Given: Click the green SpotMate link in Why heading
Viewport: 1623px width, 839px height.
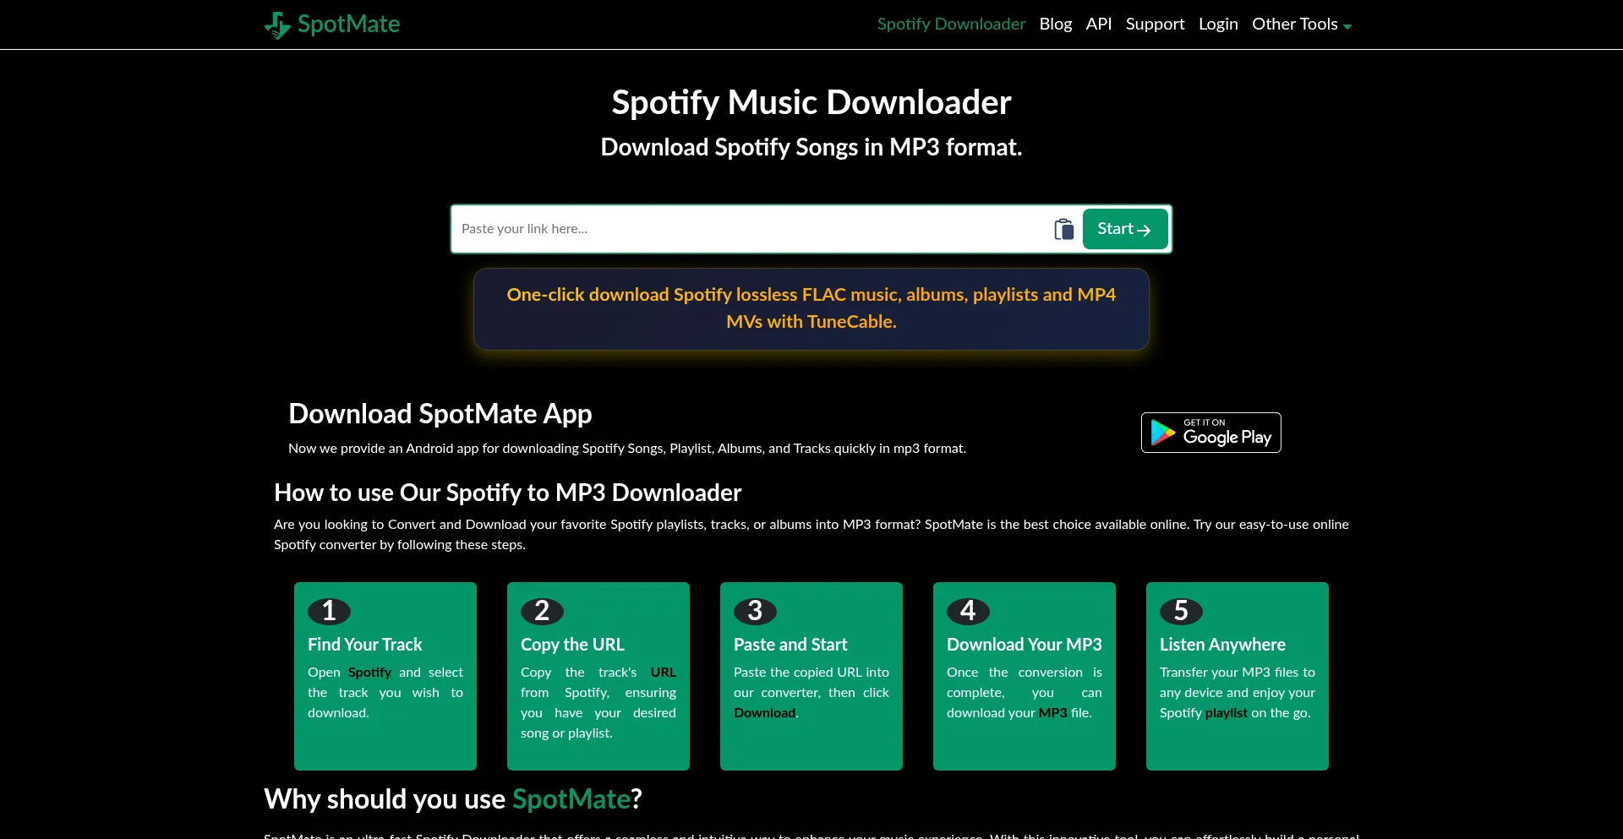Looking at the screenshot, I should tap(571, 799).
